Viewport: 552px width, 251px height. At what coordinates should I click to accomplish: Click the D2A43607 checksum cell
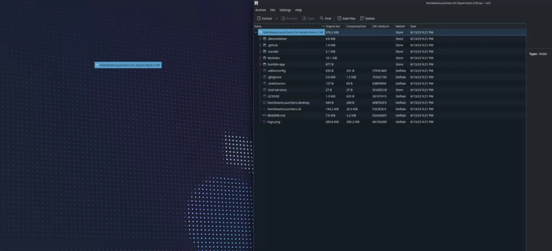(x=379, y=116)
